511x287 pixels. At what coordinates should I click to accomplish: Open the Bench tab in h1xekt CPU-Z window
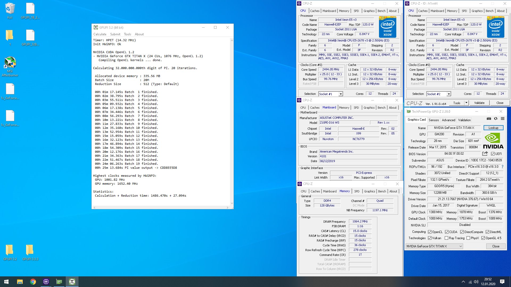click(x=489, y=11)
